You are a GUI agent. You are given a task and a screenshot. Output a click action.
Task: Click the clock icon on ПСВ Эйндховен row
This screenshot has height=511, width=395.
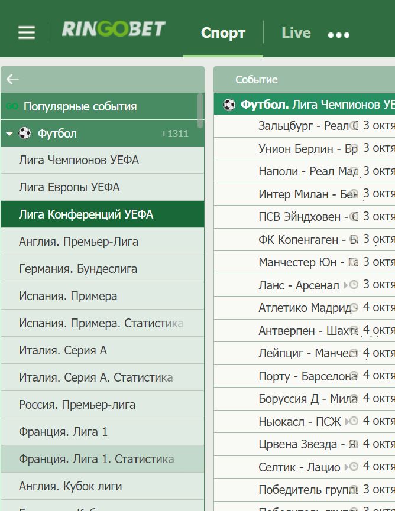pyautogui.click(x=354, y=216)
